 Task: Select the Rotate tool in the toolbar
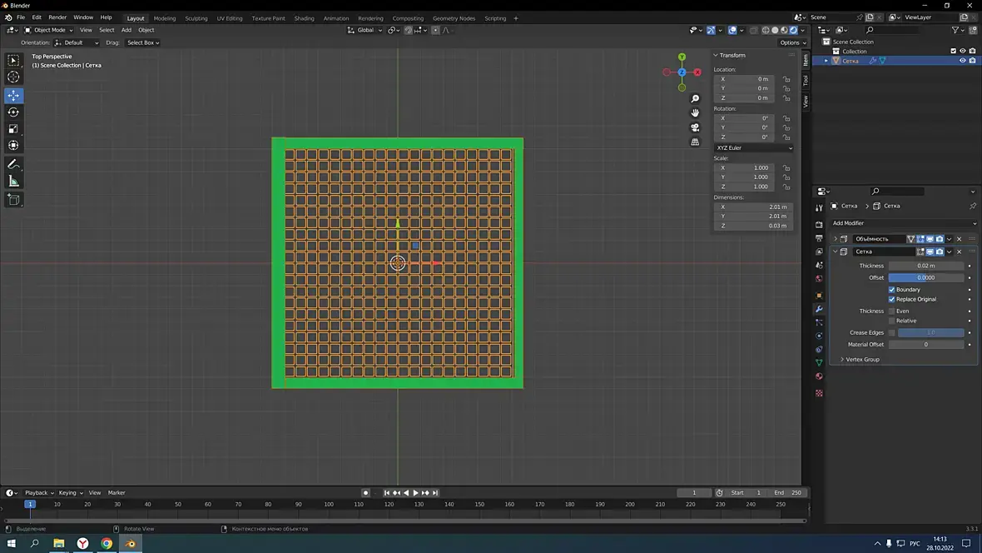(x=13, y=112)
